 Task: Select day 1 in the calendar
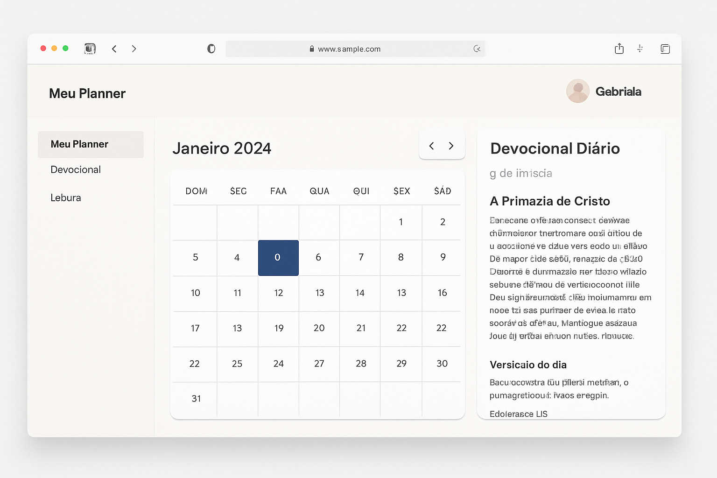click(401, 222)
